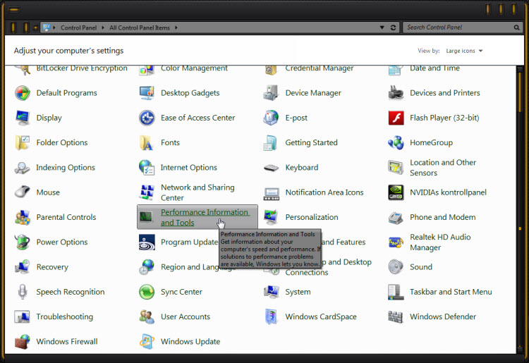Image resolution: width=529 pixels, height=363 pixels.
Task: Click the Forward navigation button
Action: pos(25,27)
